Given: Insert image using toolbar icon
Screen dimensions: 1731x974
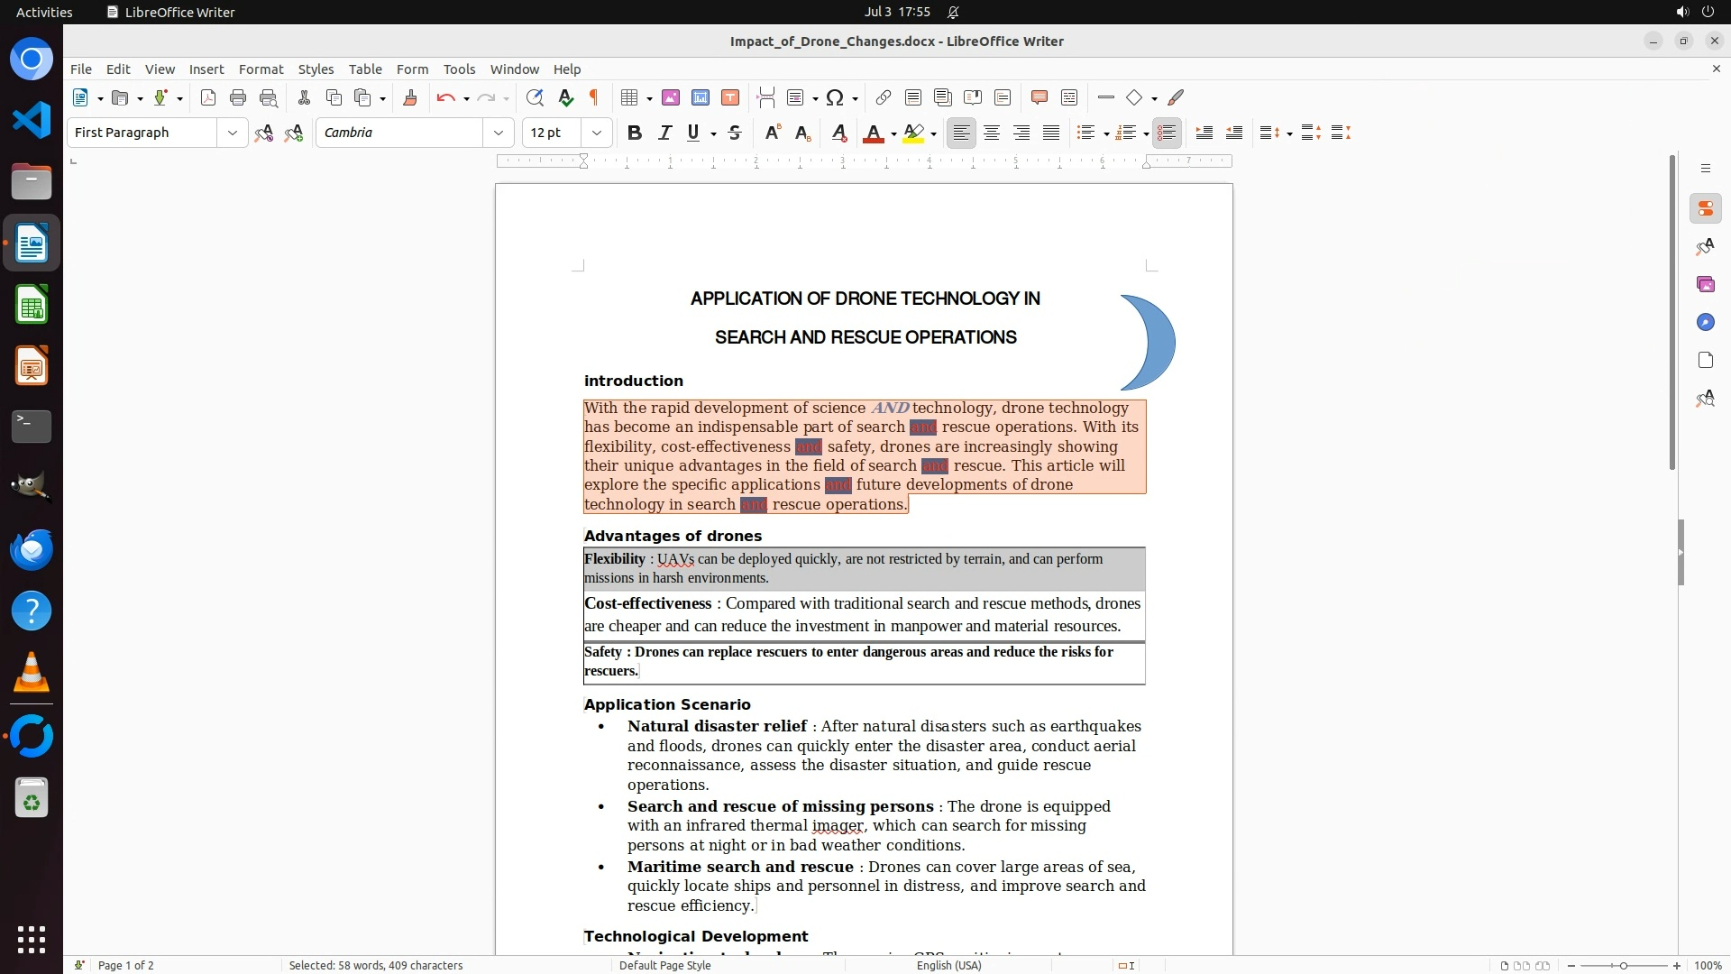Looking at the screenshot, I should coord(671,97).
